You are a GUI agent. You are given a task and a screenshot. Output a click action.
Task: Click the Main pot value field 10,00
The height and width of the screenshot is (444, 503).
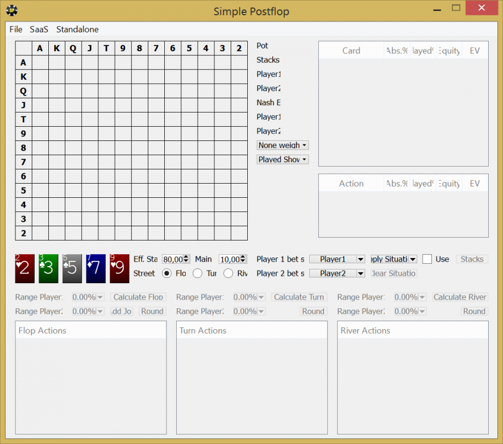click(x=230, y=259)
